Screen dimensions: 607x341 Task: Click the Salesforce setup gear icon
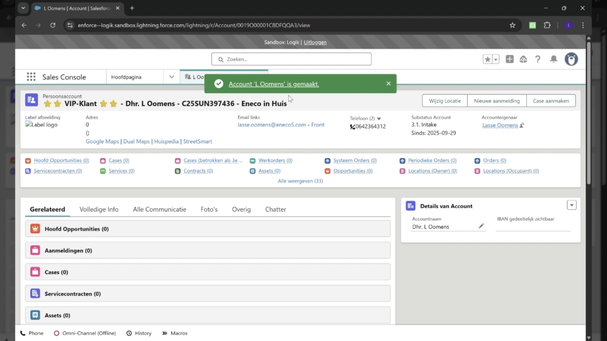click(x=524, y=59)
